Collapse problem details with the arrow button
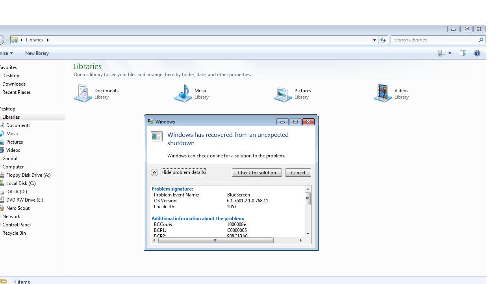The image size is (504, 284). click(154, 172)
